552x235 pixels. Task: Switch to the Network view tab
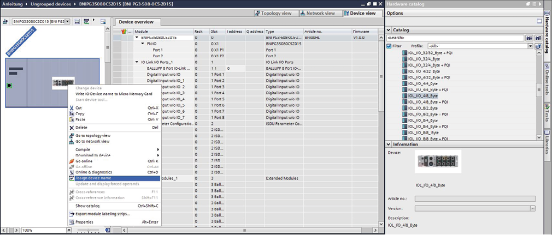[x=322, y=13]
